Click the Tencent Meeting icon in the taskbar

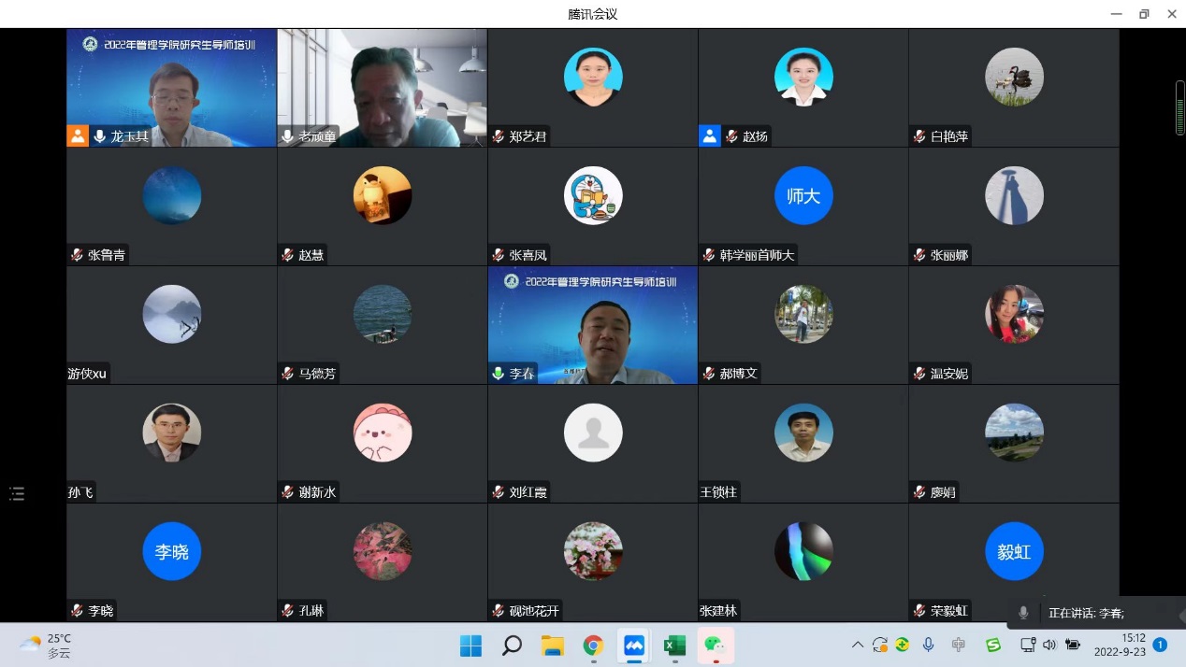point(634,646)
